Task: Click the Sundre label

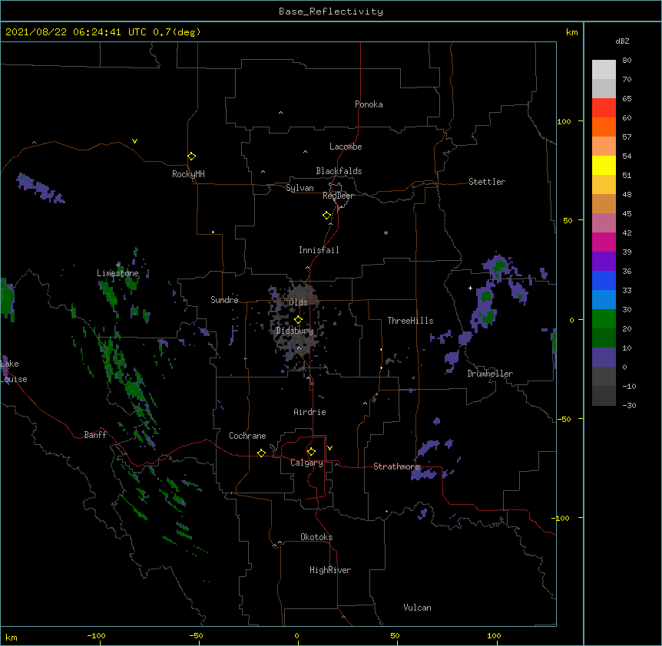Action: pos(224,300)
